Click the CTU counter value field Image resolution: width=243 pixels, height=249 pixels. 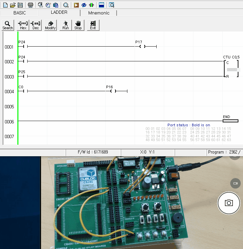232,70
